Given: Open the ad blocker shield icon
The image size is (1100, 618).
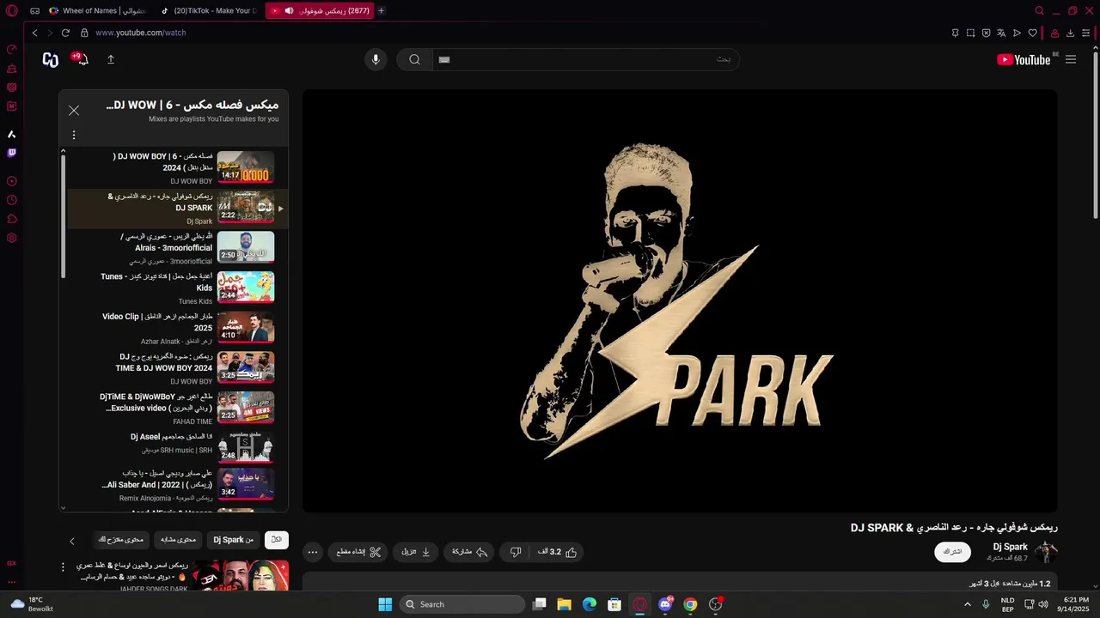Looking at the screenshot, I should click(986, 33).
